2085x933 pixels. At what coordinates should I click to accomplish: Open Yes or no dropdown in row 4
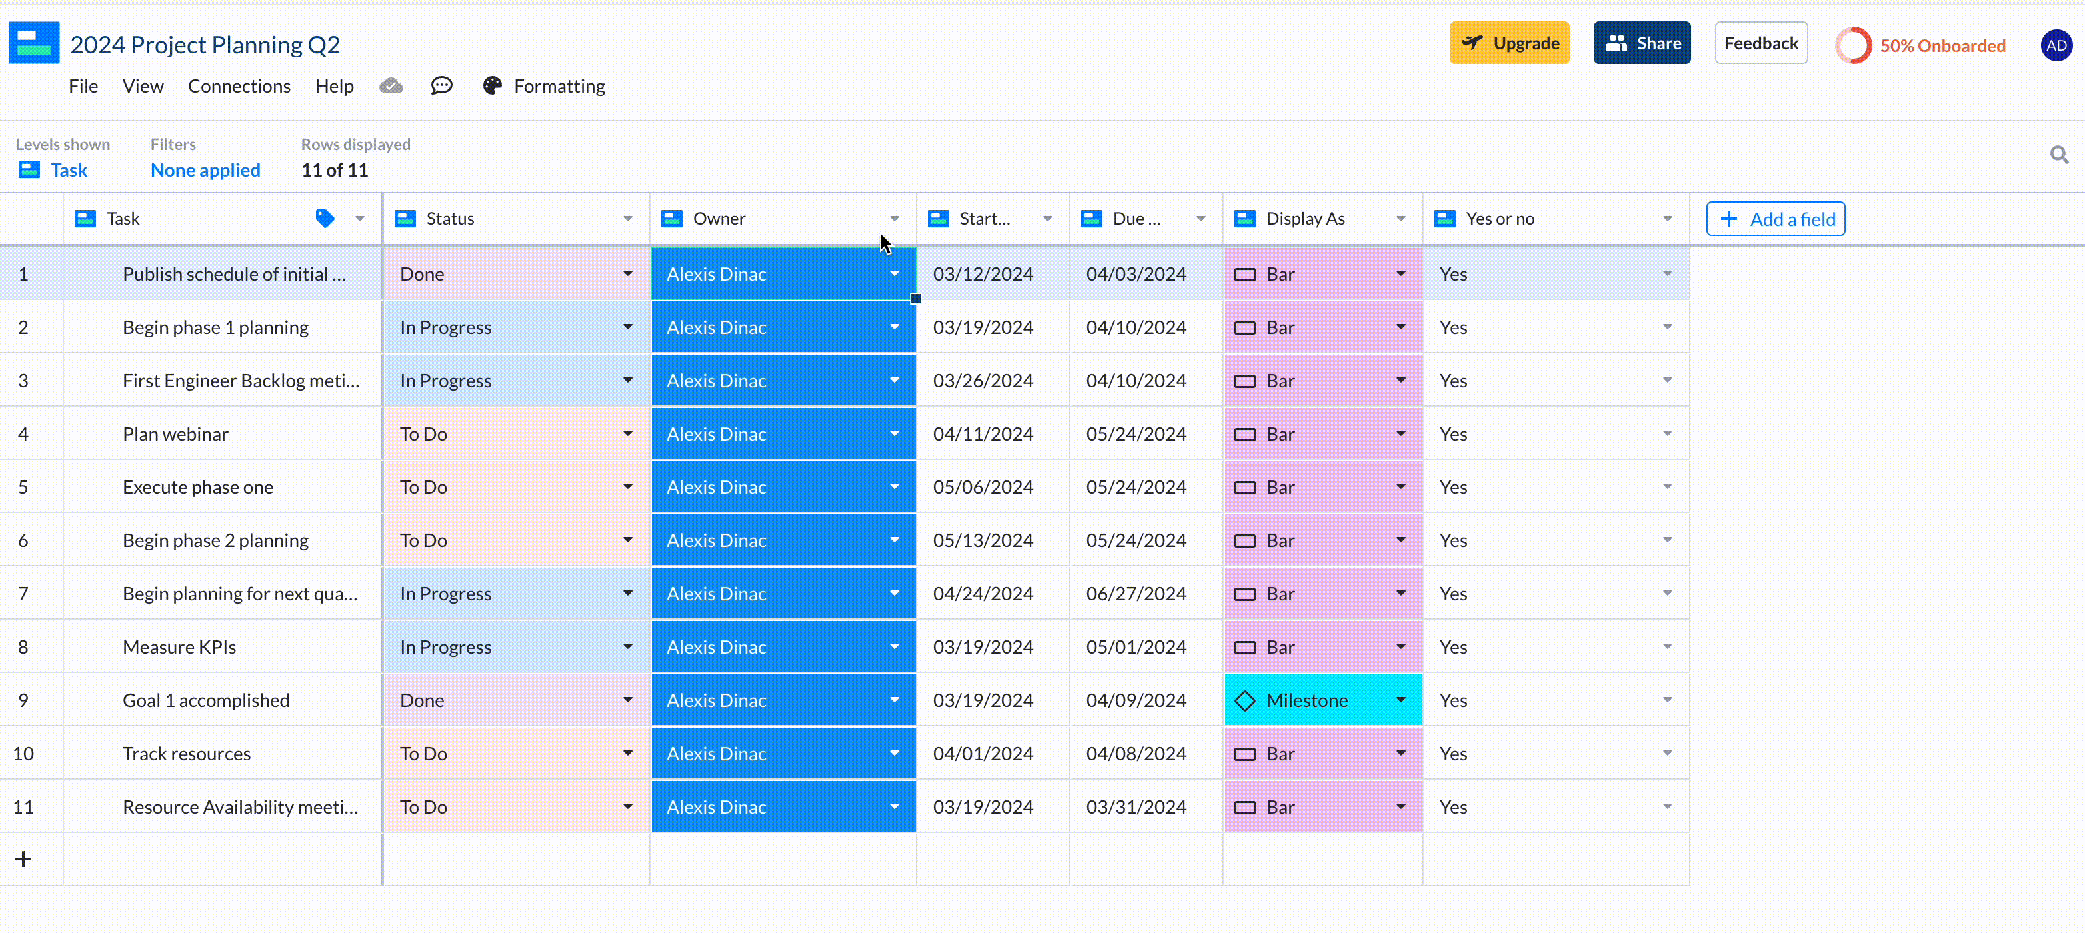tap(1667, 434)
